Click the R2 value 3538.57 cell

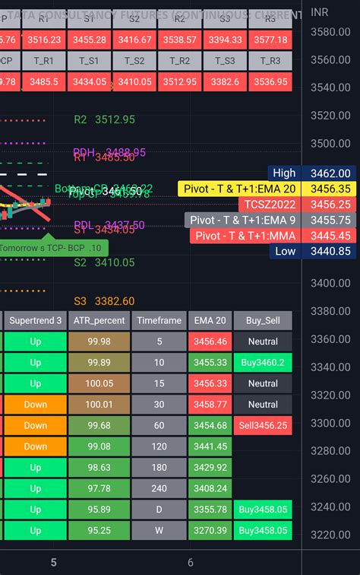click(x=180, y=40)
